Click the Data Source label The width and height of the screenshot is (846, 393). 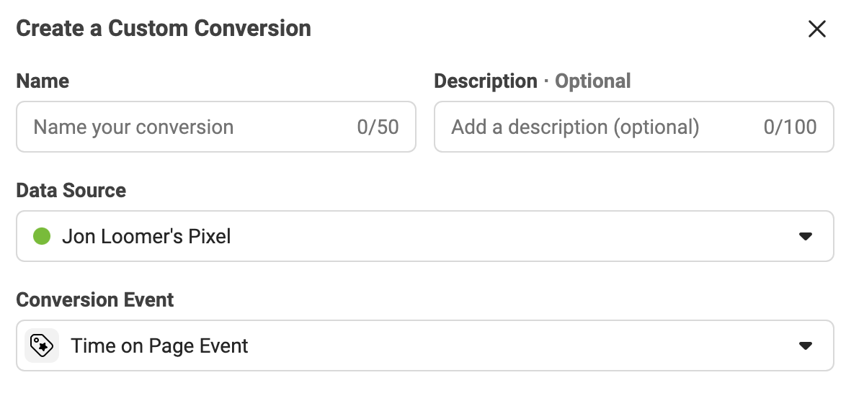[x=71, y=190]
